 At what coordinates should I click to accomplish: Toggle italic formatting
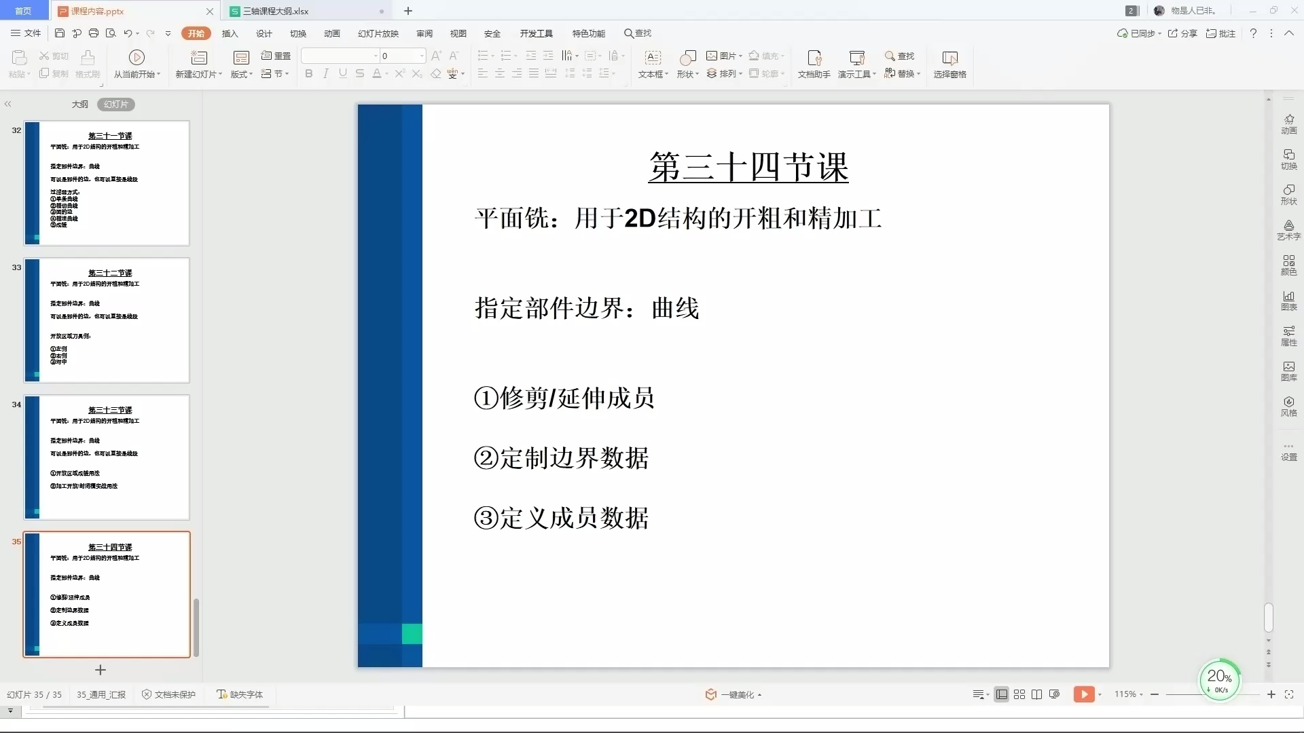pyautogui.click(x=326, y=74)
